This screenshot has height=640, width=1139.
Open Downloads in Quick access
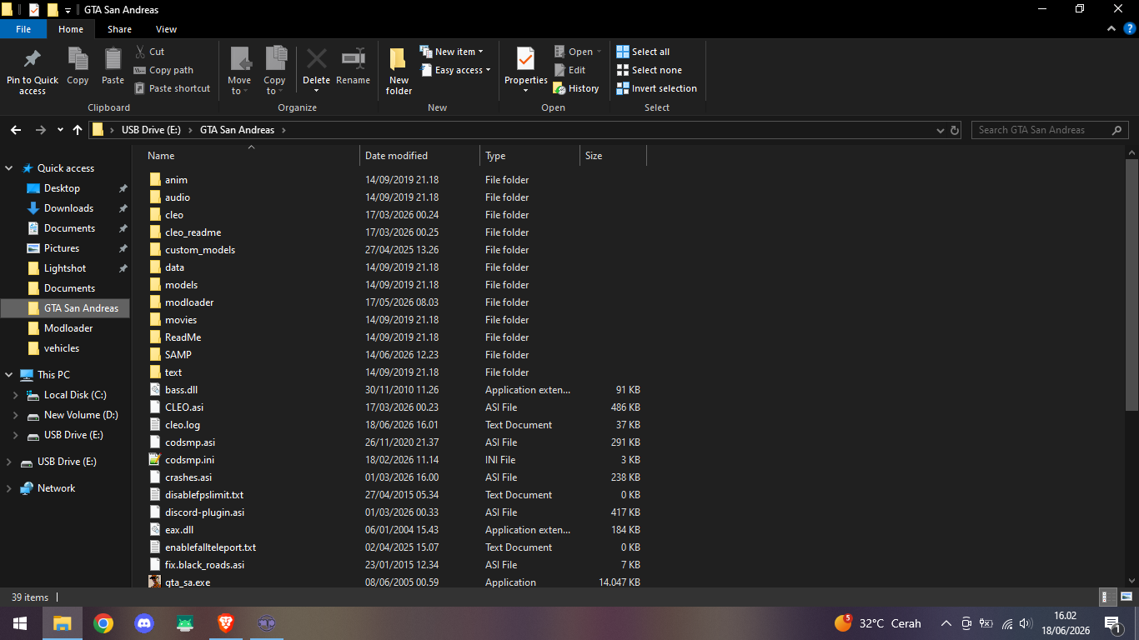coord(68,208)
